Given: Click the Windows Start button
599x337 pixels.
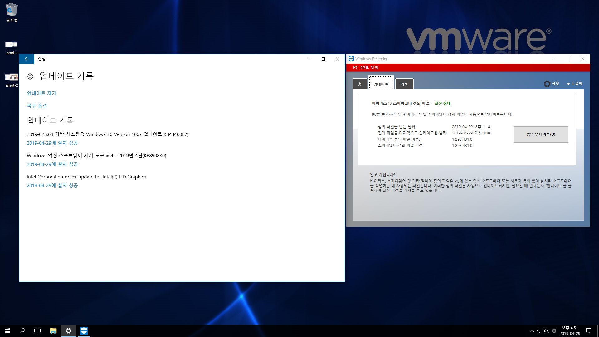Looking at the screenshot, I should (x=7, y=331).
